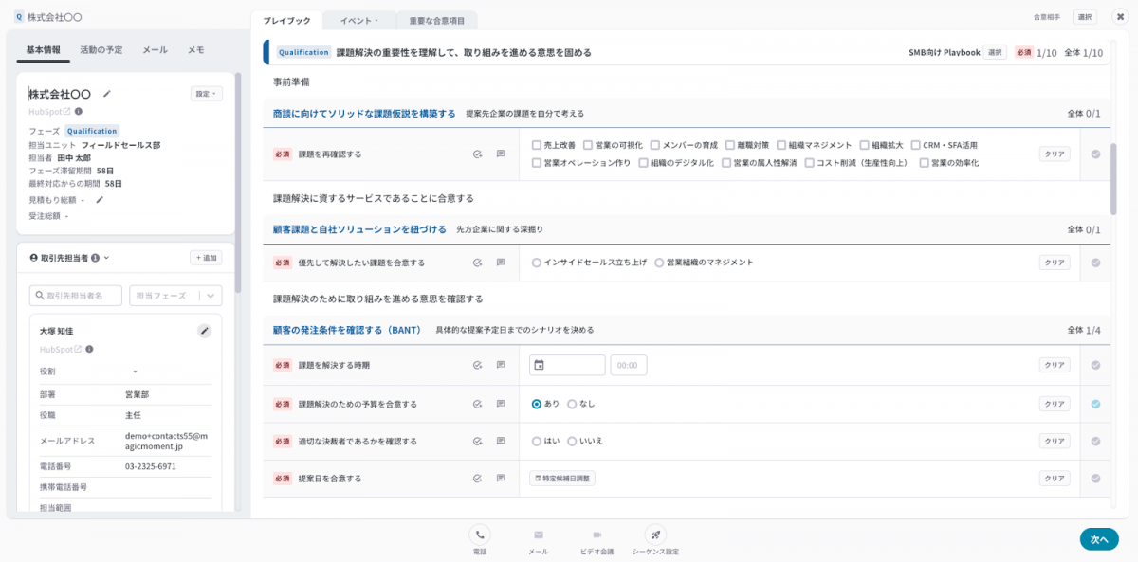Click the 特定候補日調整 button

562,479
